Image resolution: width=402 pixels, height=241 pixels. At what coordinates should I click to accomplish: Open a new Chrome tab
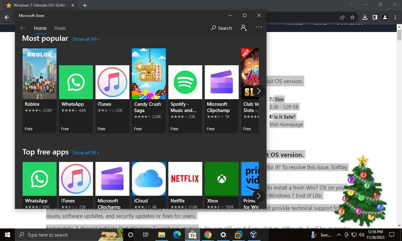coord(85,5)
